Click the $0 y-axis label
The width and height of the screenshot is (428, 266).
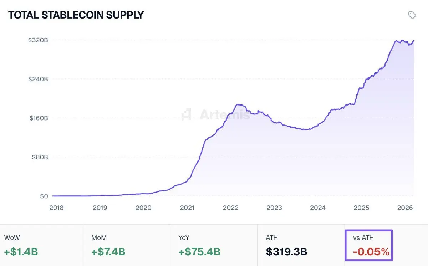click(x=44, y=196)
